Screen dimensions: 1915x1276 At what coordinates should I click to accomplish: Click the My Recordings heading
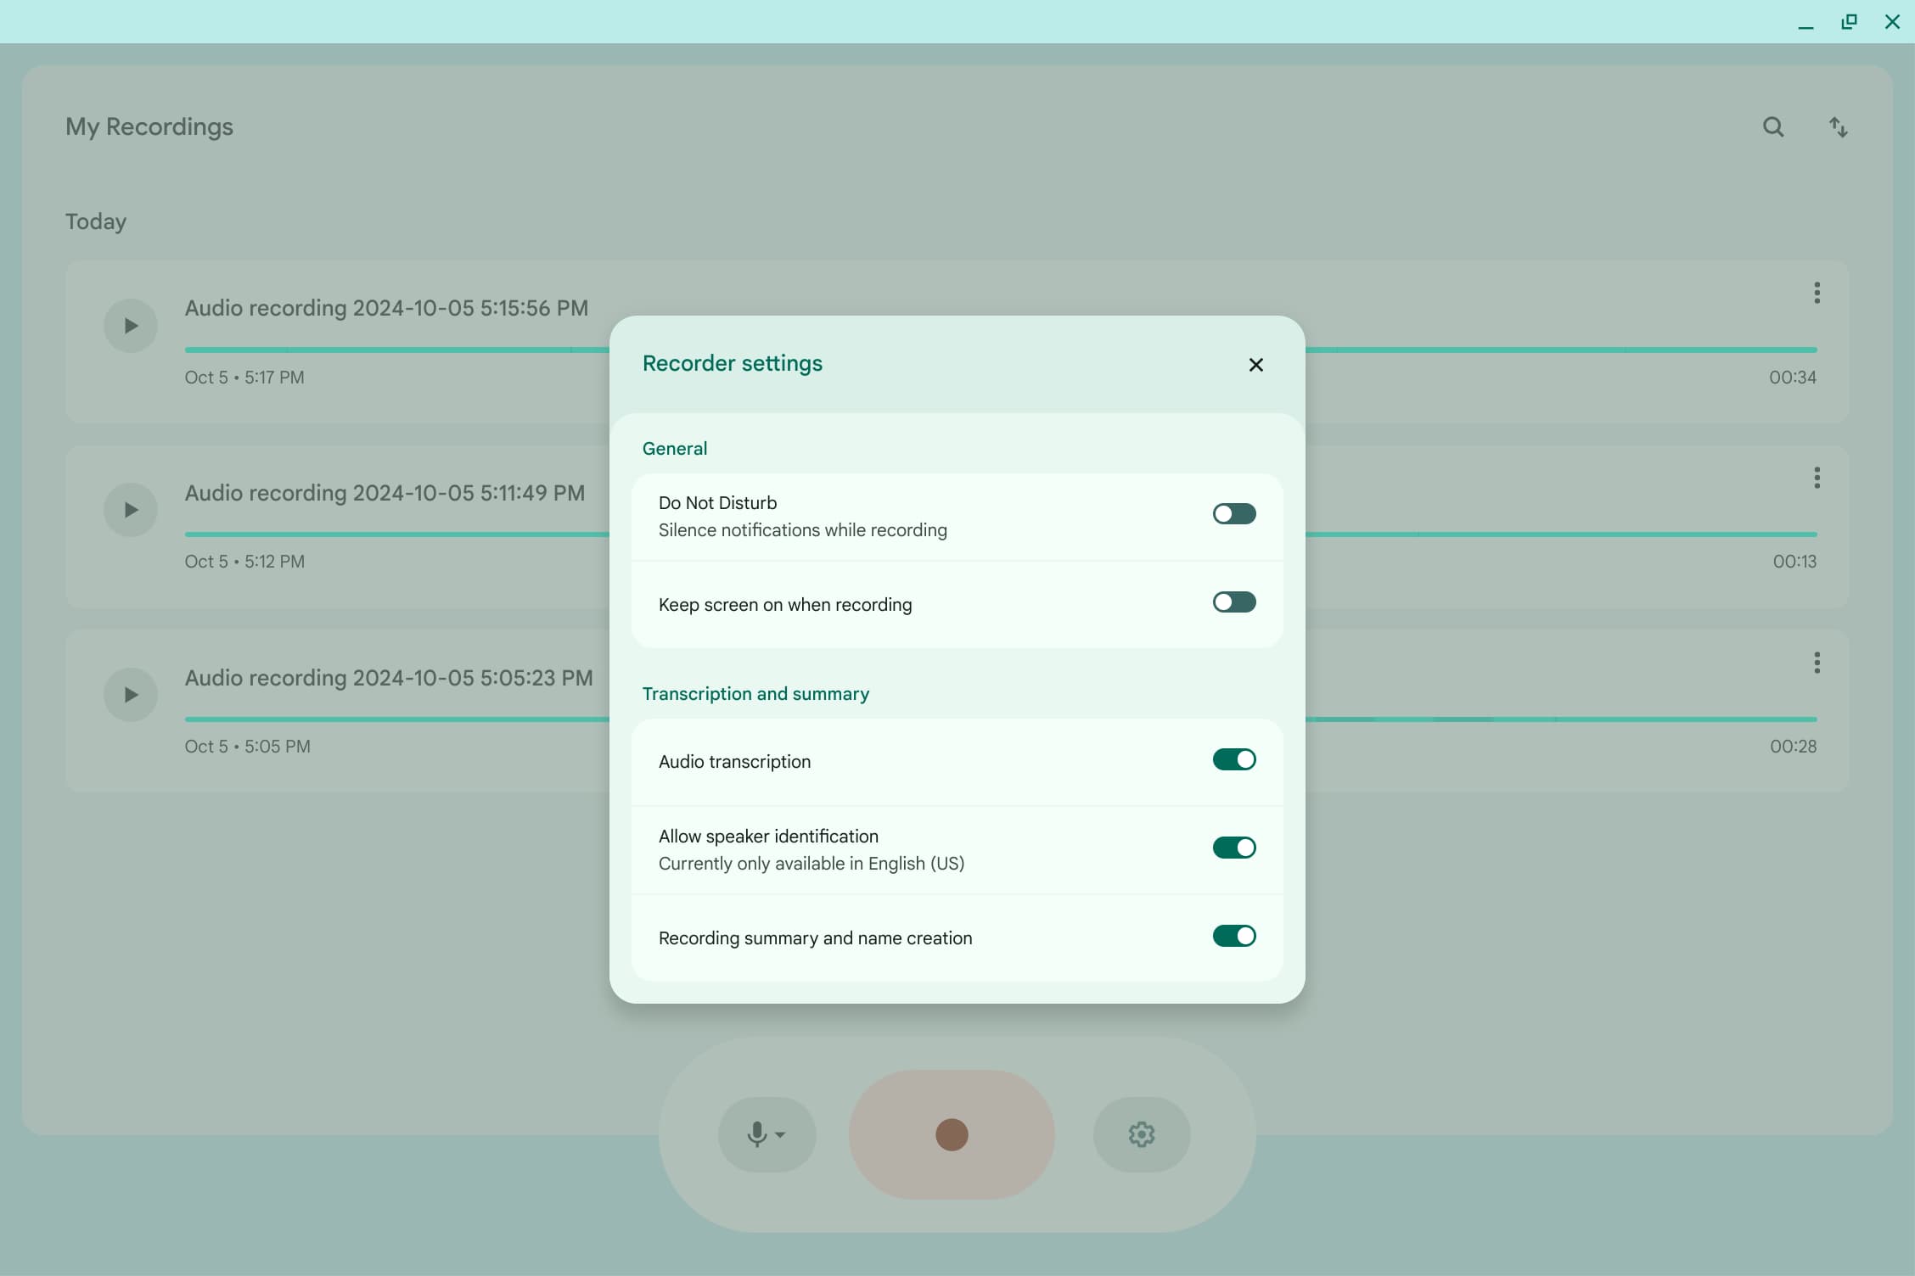tap(149, 127)
